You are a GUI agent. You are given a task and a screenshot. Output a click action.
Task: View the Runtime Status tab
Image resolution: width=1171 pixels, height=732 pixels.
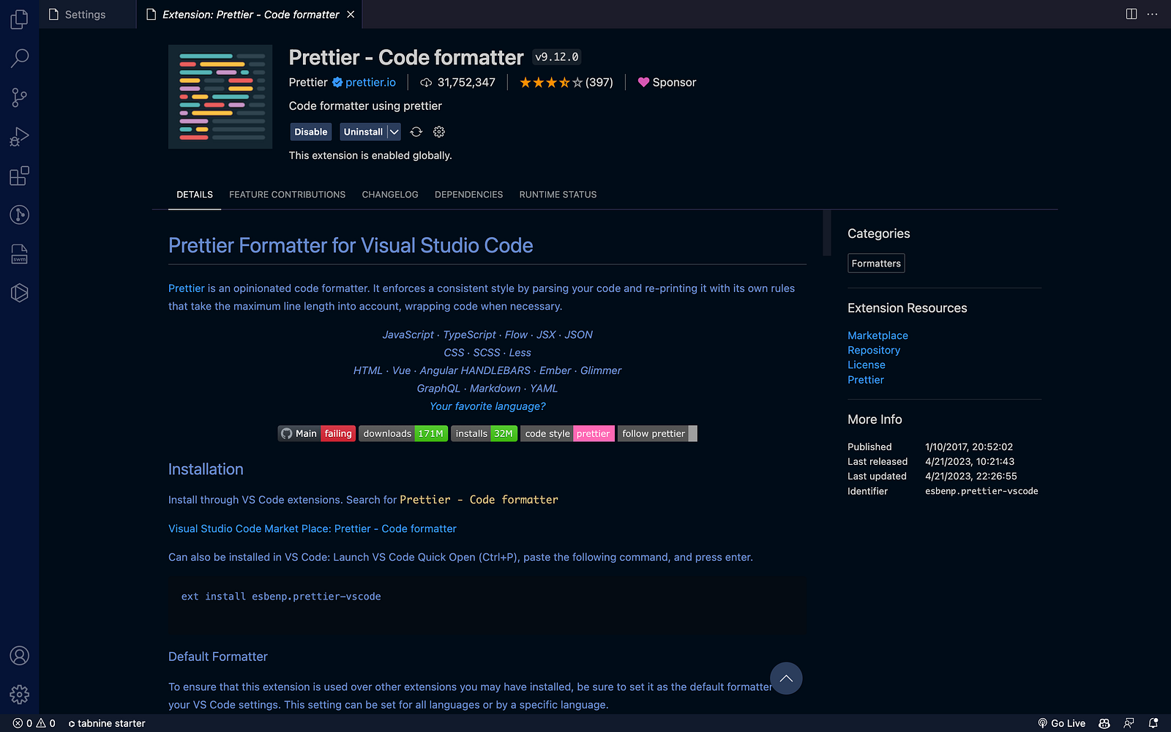click(x=558, y=195)
